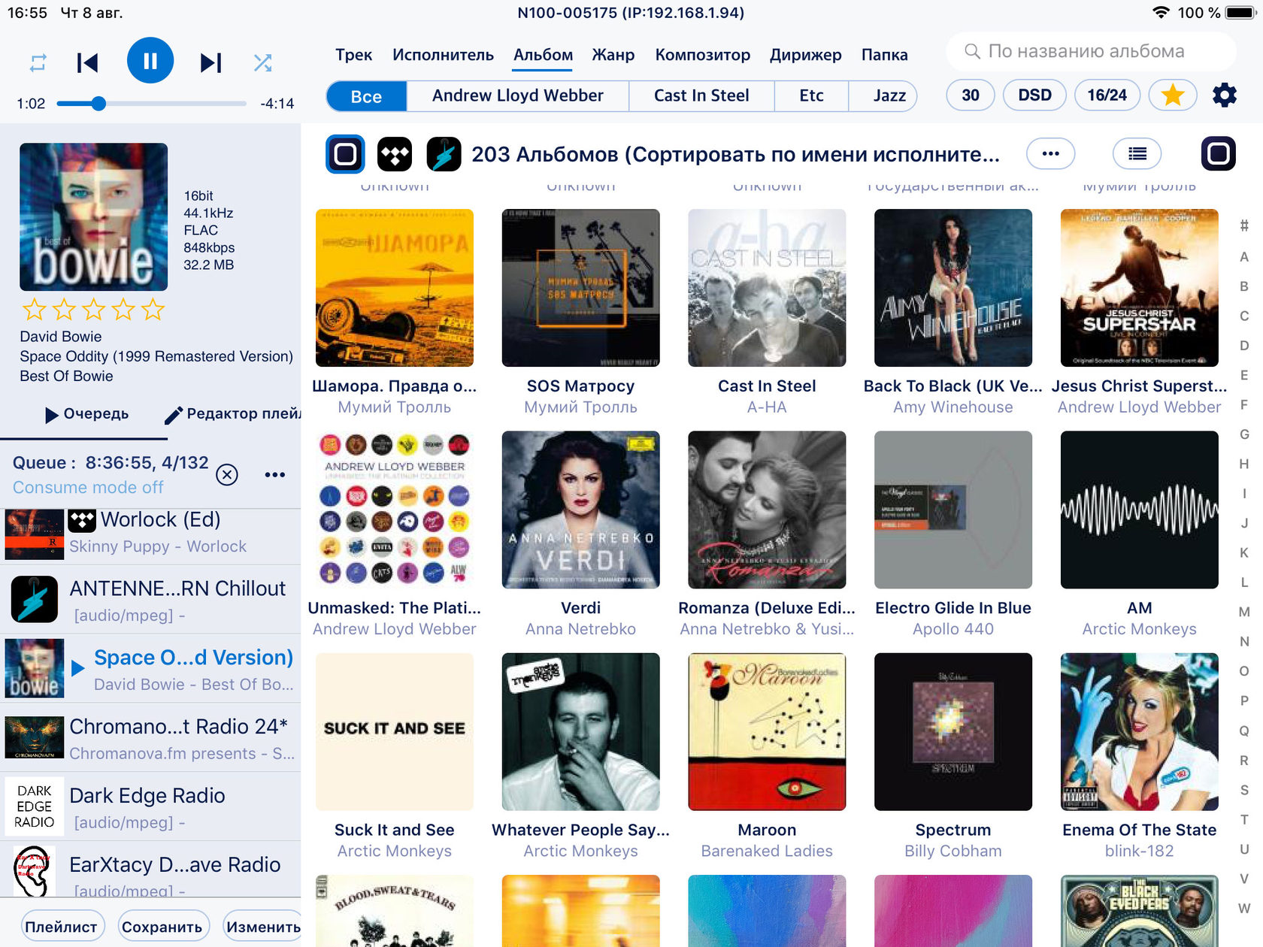The height and width of the screenshot is (947, 1263).
Task: Jump to # in the alphabet index
Action: (1244, 225)
